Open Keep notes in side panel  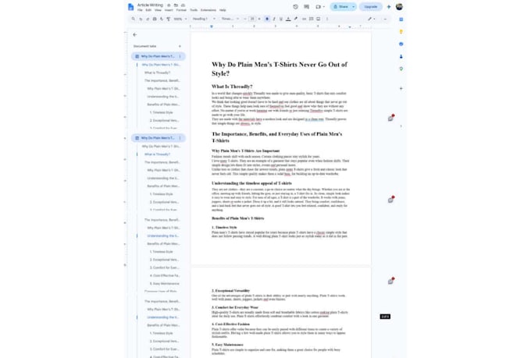click(401, 31)
